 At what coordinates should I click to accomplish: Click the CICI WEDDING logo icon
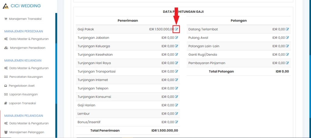(5, 6)
